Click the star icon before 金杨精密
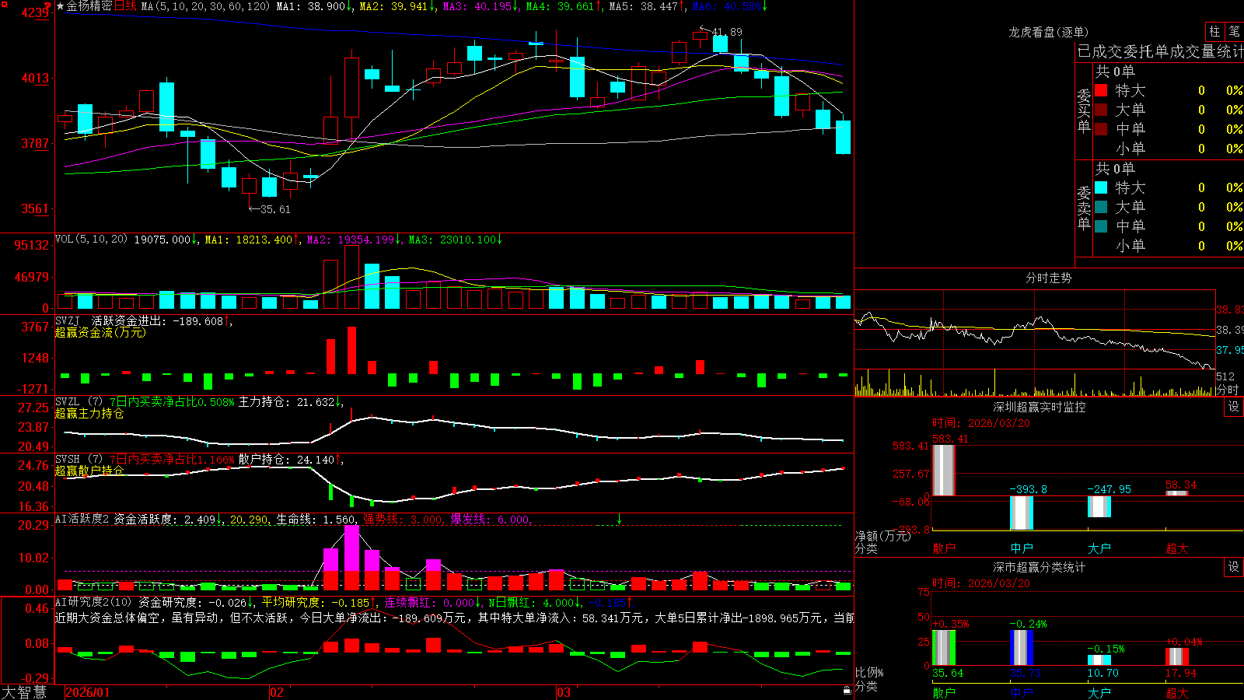The image size is (1244, 700). 61,6
